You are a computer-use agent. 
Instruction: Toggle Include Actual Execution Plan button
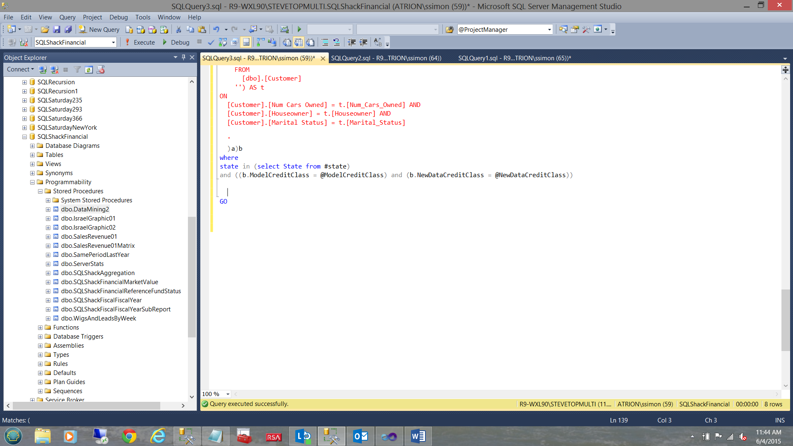click(x=261, y=42)
